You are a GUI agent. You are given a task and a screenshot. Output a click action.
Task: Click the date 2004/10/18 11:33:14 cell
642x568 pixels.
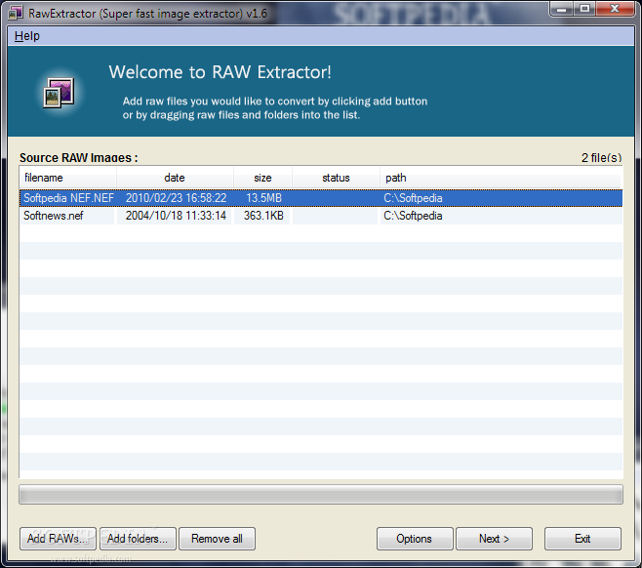176,216
